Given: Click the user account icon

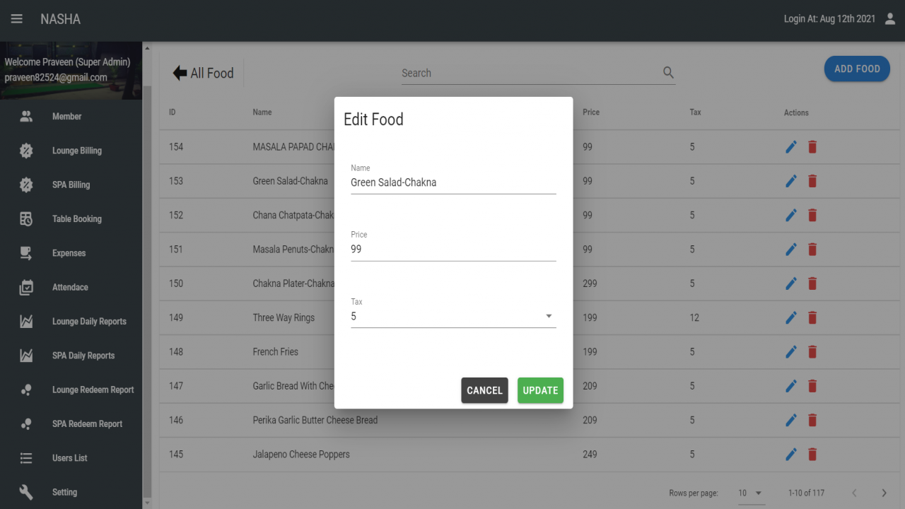Looking at the screenshot, I should (890, 19).
